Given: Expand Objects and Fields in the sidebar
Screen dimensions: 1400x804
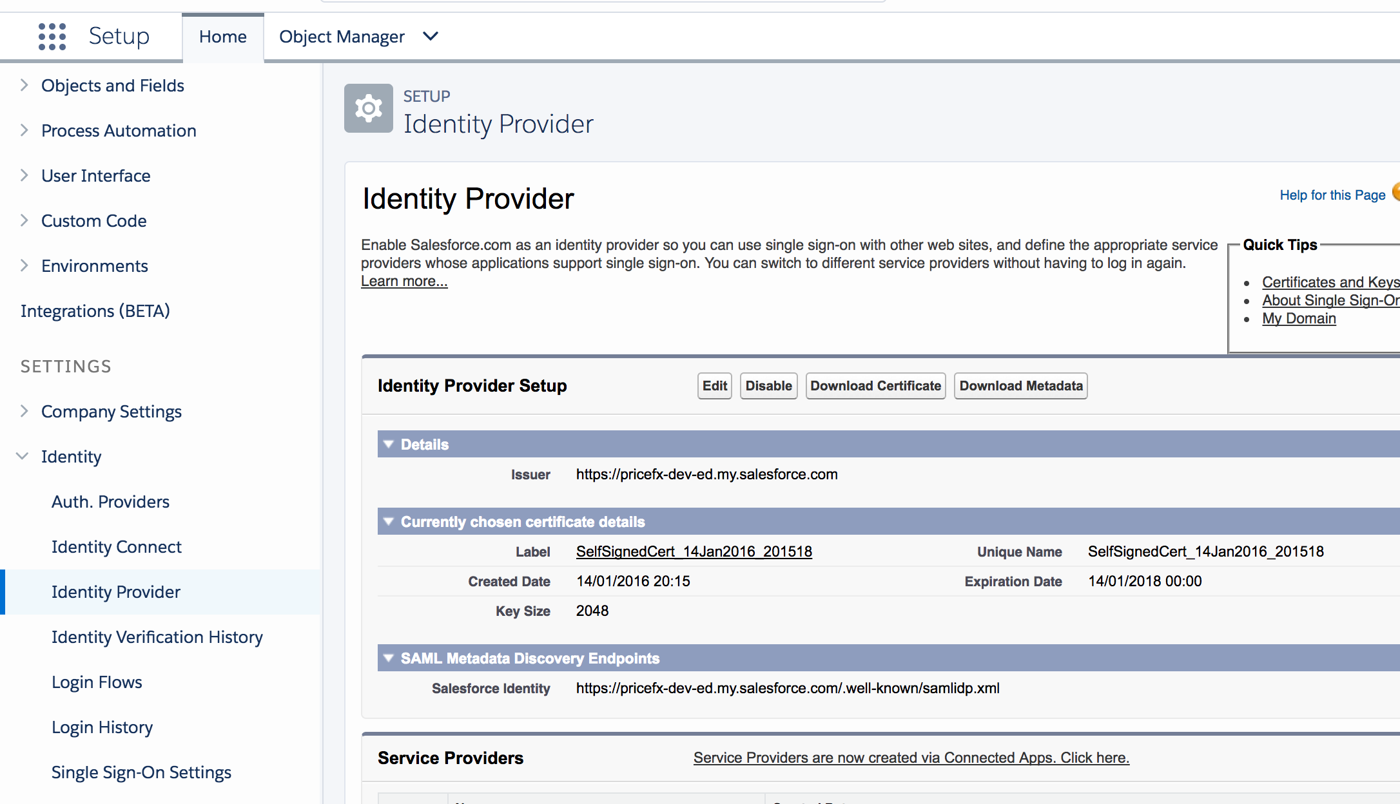Looking at the screenshot, I should tap(24, 85).
